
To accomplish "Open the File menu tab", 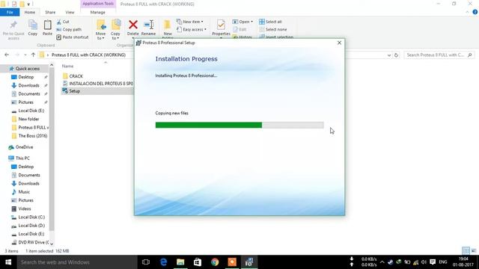I will click(x=10, y=12).
